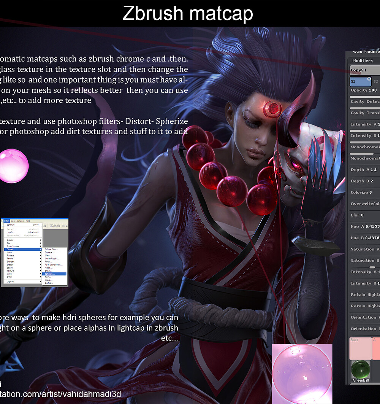The height and width of the screenshot is (404, 380).
Task: Choose Ripple in Distort submenu
Action: tap(55, 268)
